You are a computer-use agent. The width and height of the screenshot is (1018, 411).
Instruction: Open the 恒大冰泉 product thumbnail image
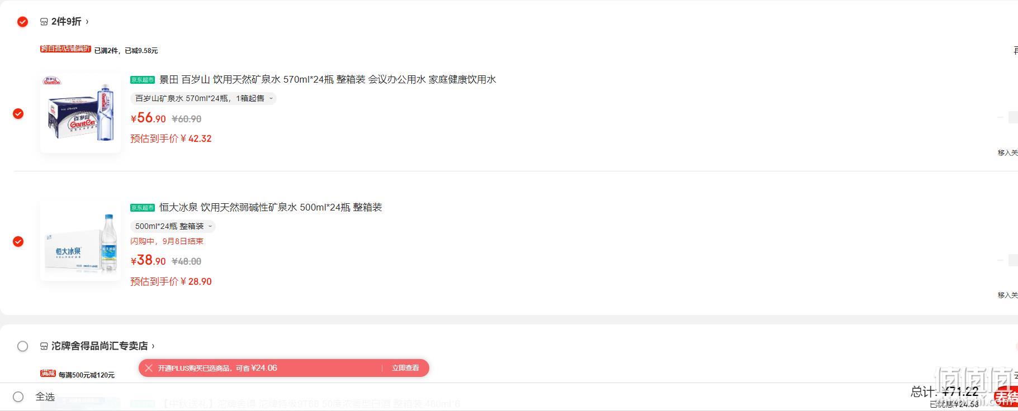point(81,241)
